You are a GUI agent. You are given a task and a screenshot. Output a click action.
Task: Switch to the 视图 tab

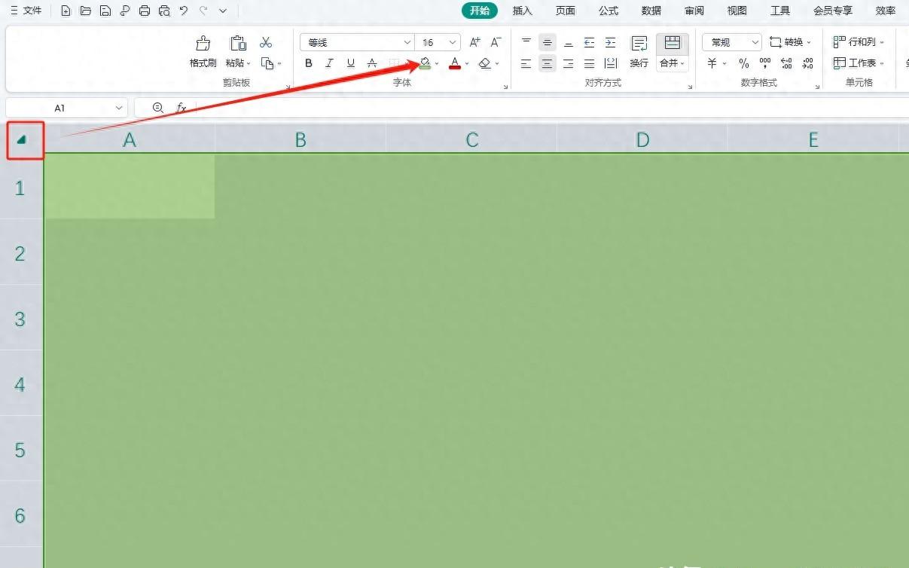(737, 11)
